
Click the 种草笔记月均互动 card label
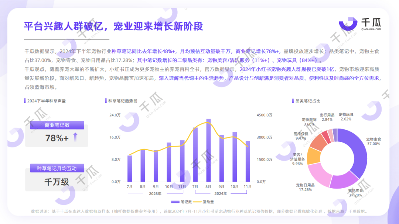[x=57, y=168]
